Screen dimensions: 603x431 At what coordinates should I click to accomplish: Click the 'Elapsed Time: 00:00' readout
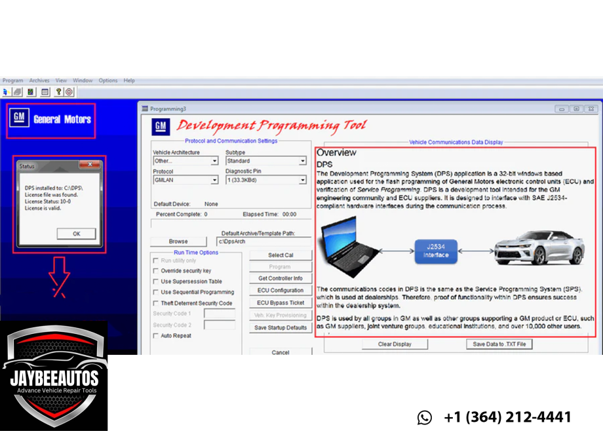269,215
